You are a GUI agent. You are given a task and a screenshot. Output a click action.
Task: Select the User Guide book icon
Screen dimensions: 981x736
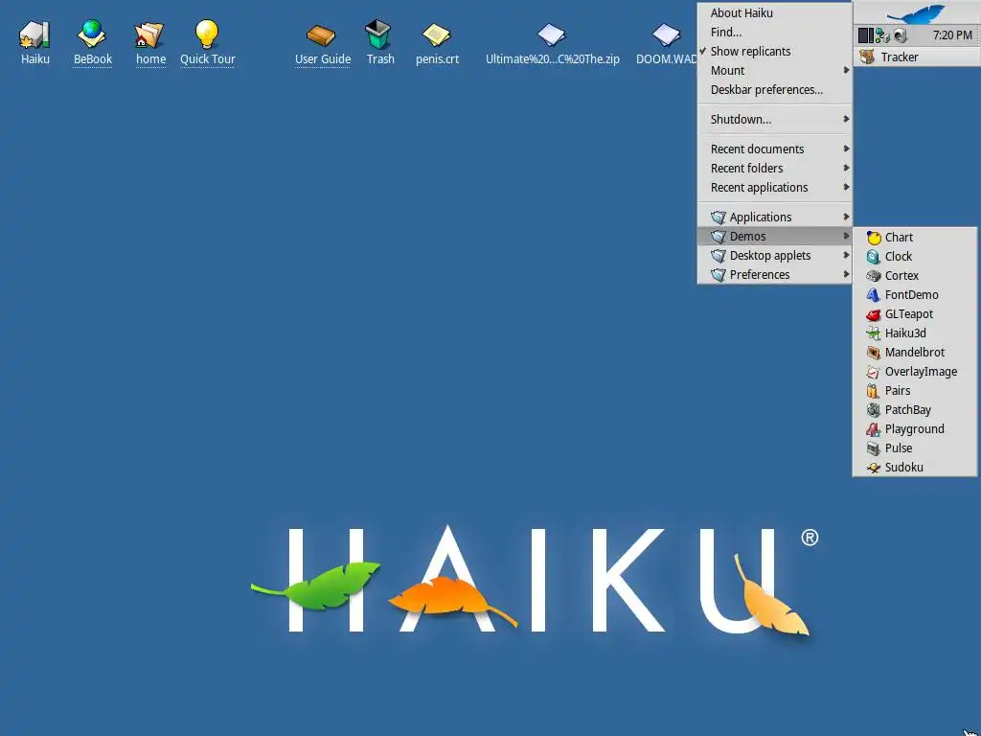tap(321, 35)
